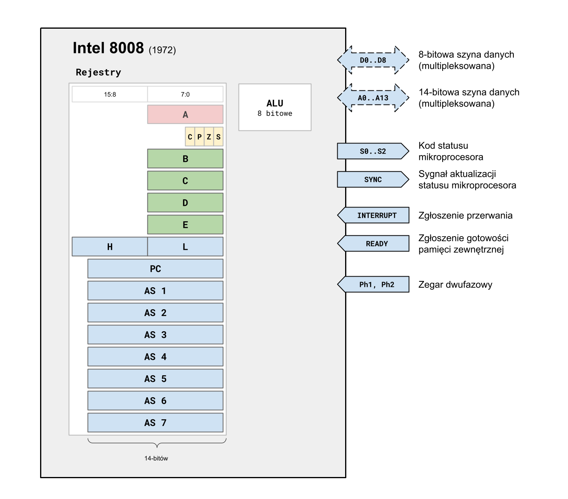
Task: Select the ALU 8 bitowe box
Action: click(x=275, y=107)
